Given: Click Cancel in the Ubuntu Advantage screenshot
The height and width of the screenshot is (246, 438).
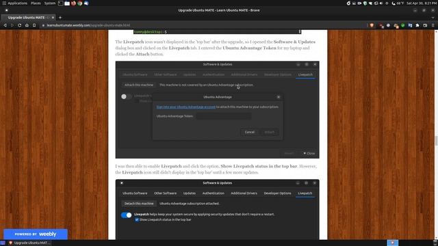Looking at the screenshot, I should coord(249,132).
